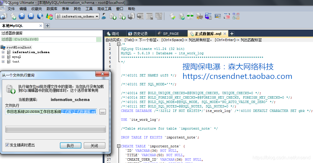Image resolution: width=313 pixels, height=163 pixels.
Task: Open a new query editor icon
Action: click(13, 16)
